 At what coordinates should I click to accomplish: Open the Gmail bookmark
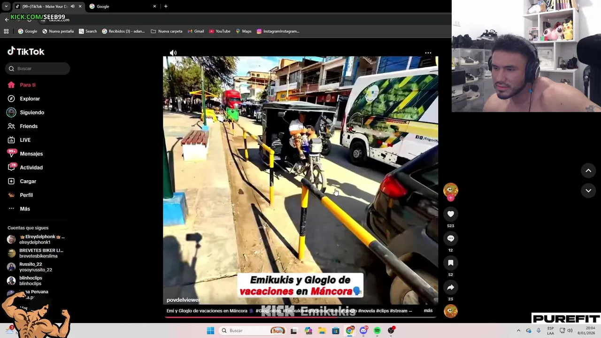pyautogui.click(x=196, y=31)
